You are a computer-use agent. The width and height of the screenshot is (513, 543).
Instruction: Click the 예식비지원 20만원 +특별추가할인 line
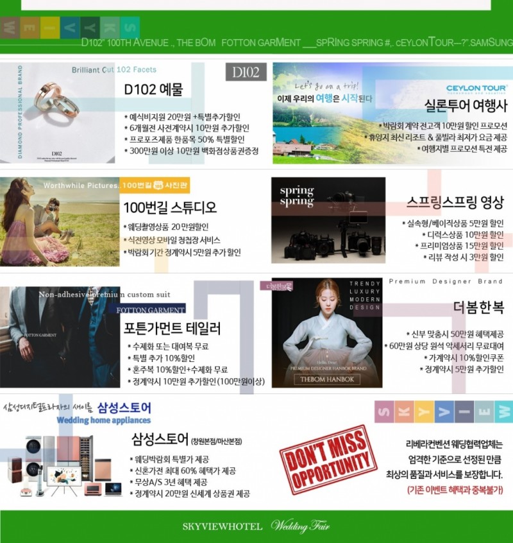coord(183,117)
